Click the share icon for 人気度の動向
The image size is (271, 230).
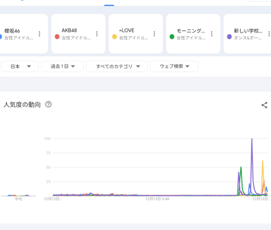pos(264,105)
